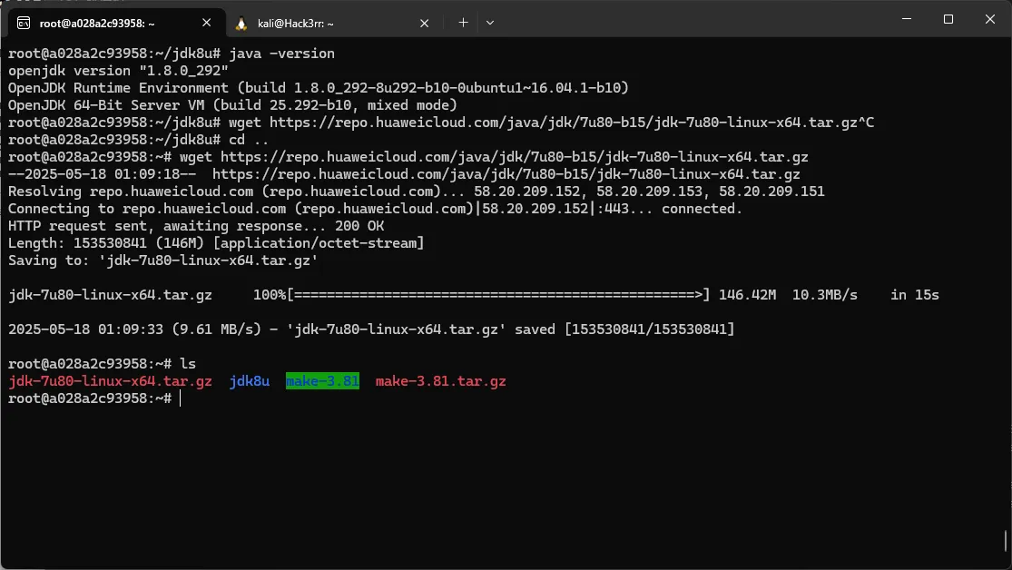Viewport: 1012px width, 570px height.
Task: Click the "200 OK" response status
Action: pyautogui.click(x=359, y=226)
